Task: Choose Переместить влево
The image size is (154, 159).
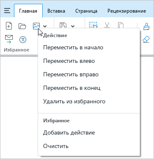Action: click(89, 61)
